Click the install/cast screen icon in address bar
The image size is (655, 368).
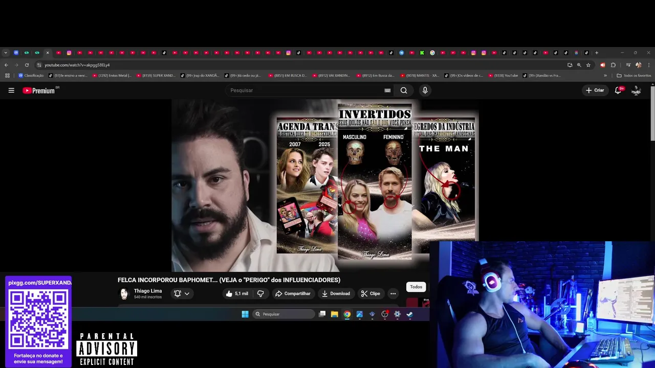(x=570, y=65)
